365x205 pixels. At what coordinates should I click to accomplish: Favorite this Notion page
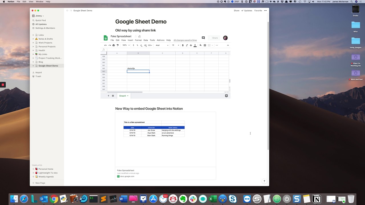(x=258, y=11)
